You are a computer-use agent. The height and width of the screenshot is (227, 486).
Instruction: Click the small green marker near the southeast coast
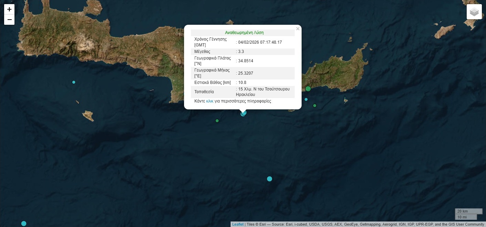pyautogui.click(x=315, y=106)
